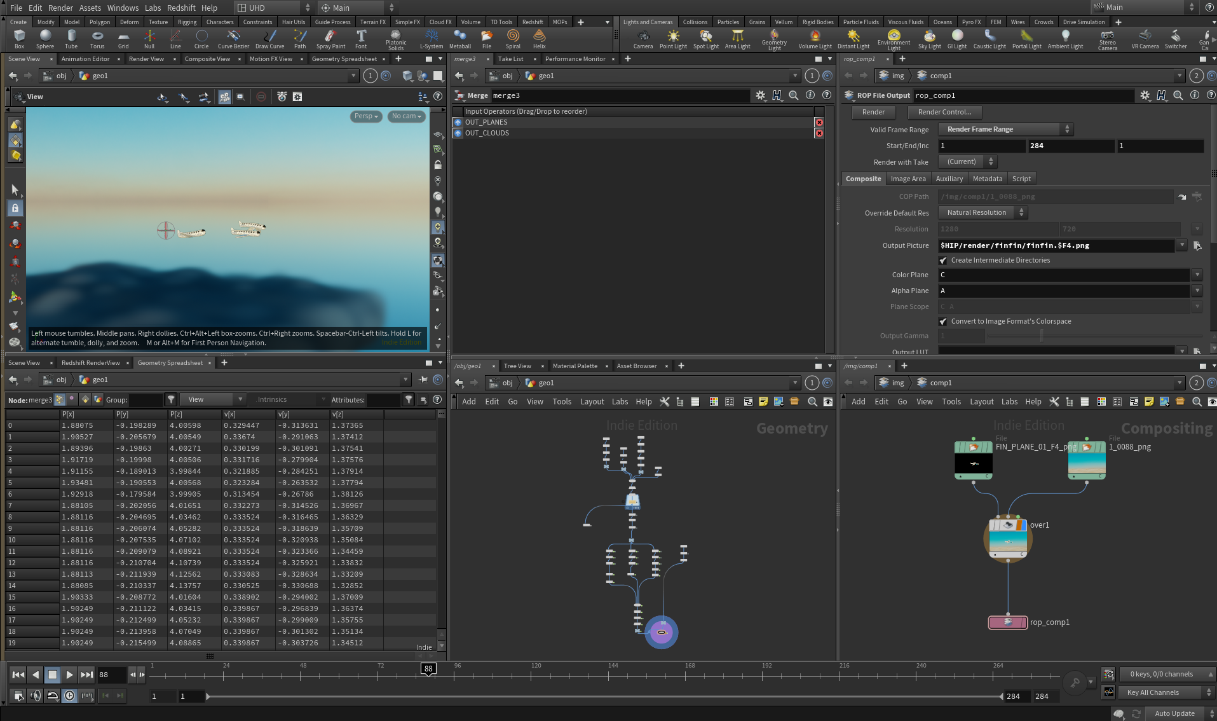Click the current frame number field
Viewport: 1217px width, 721px height.
coord(111,675)
